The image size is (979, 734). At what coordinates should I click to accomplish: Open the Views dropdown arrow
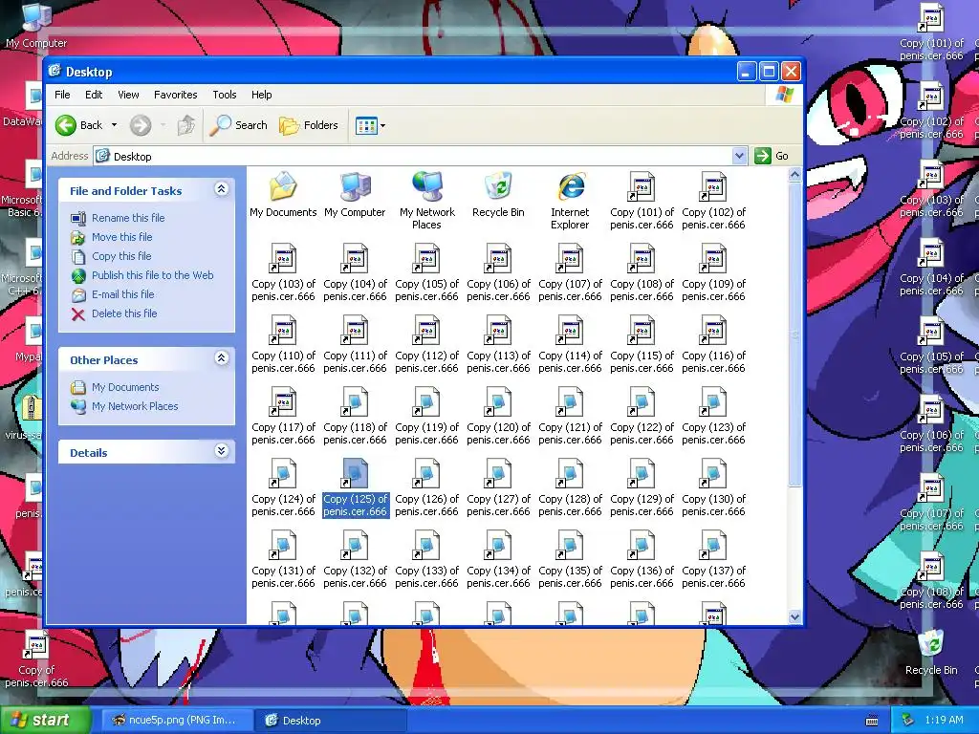coord(382,125)
